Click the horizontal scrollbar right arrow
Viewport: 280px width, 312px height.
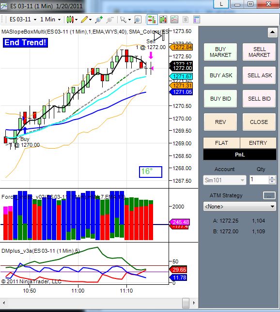tap(194, 303)
